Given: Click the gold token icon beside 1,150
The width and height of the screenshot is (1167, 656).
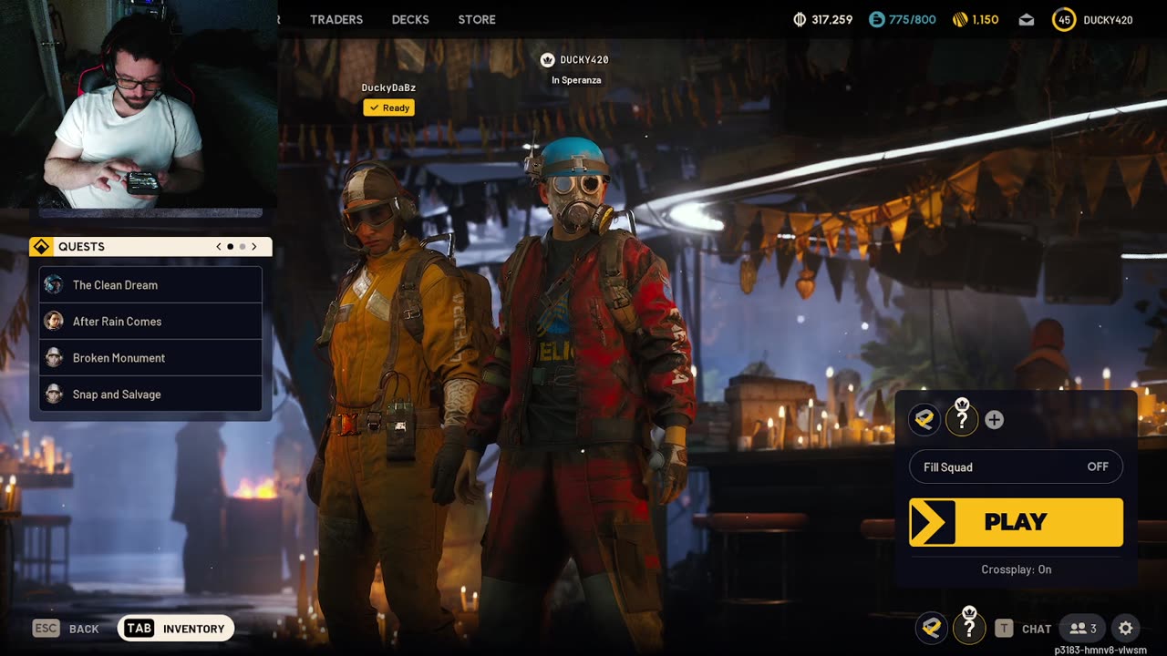Looking at the screenshot, I should click(959, 19).
